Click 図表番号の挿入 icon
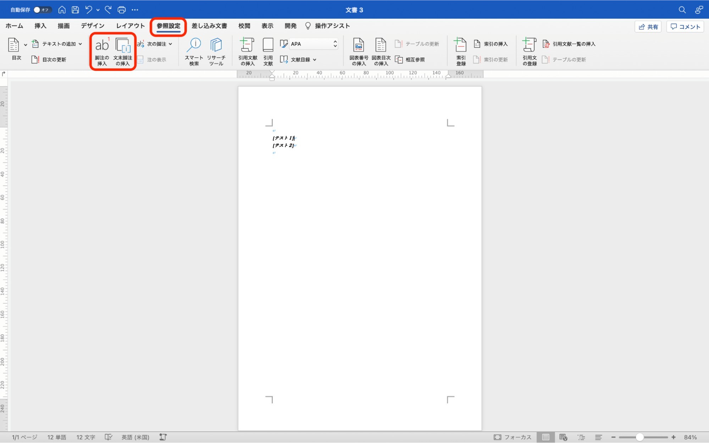This screenshot has height=443, width=709. 359,51
